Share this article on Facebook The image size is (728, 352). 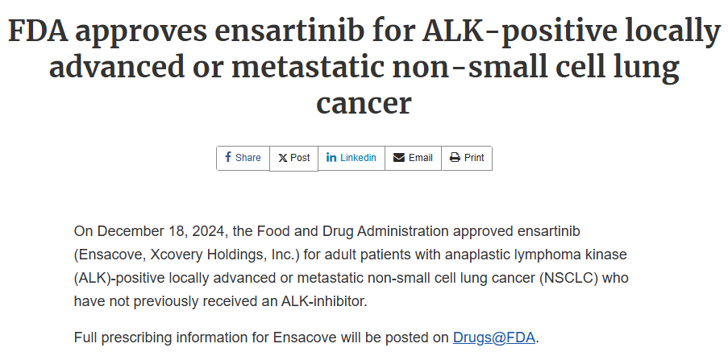[x=243, y=158]
